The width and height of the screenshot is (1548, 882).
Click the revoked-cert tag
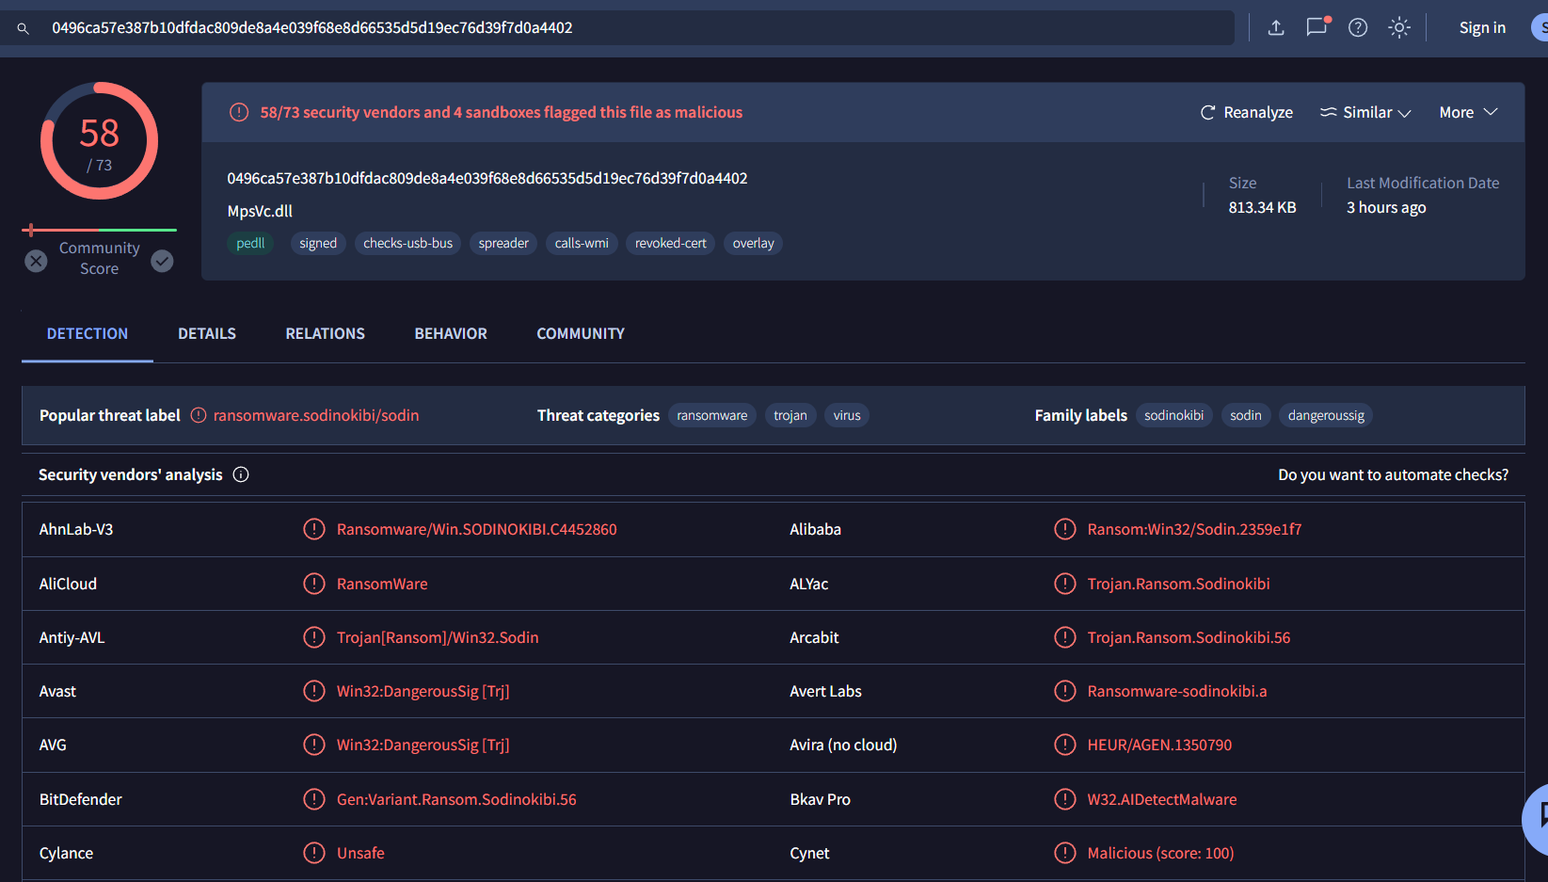(x=670, y=243)
